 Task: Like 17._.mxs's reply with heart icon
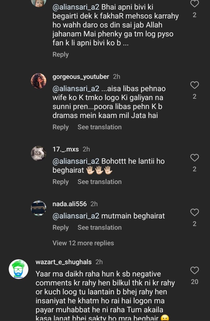click(195, 158)
